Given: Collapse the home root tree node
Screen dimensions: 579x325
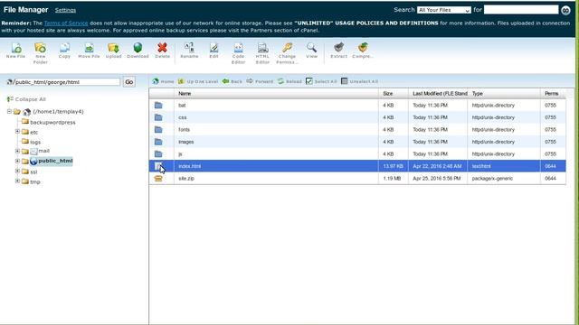Looking at the screenshot, I should pos(9,111).
